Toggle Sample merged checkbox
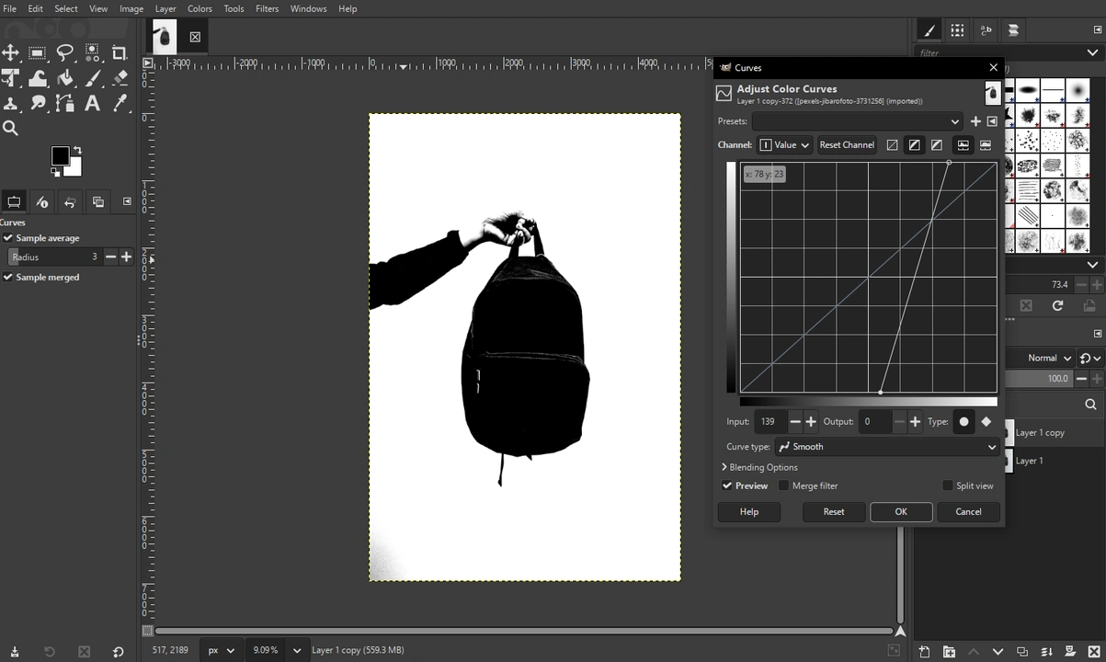 coord(8,277)
